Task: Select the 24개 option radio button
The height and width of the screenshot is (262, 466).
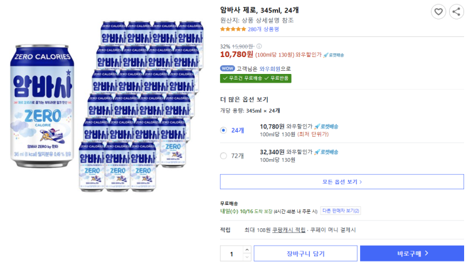Action: tap(224, 130)
